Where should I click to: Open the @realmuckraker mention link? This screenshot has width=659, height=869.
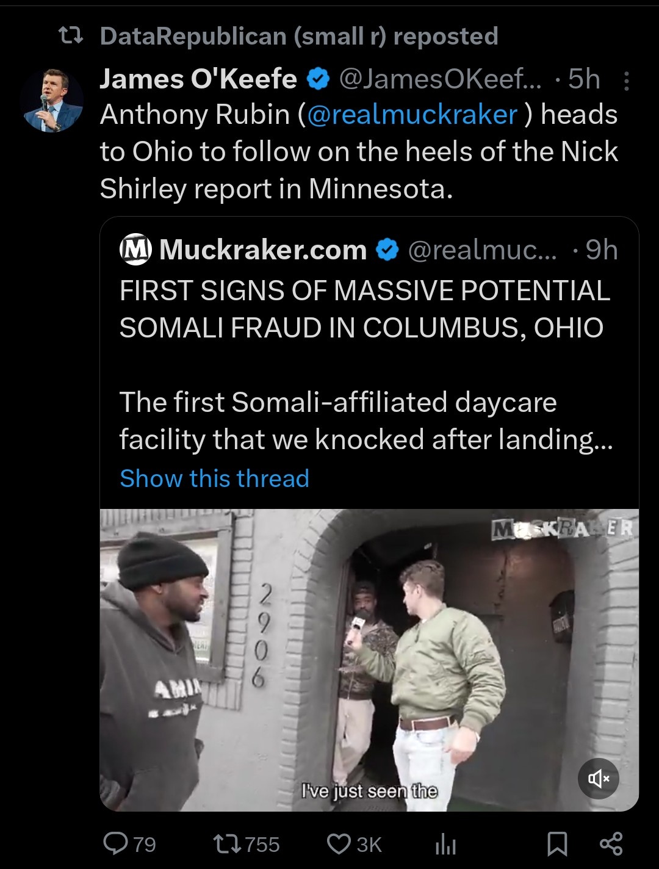[412, 115]
